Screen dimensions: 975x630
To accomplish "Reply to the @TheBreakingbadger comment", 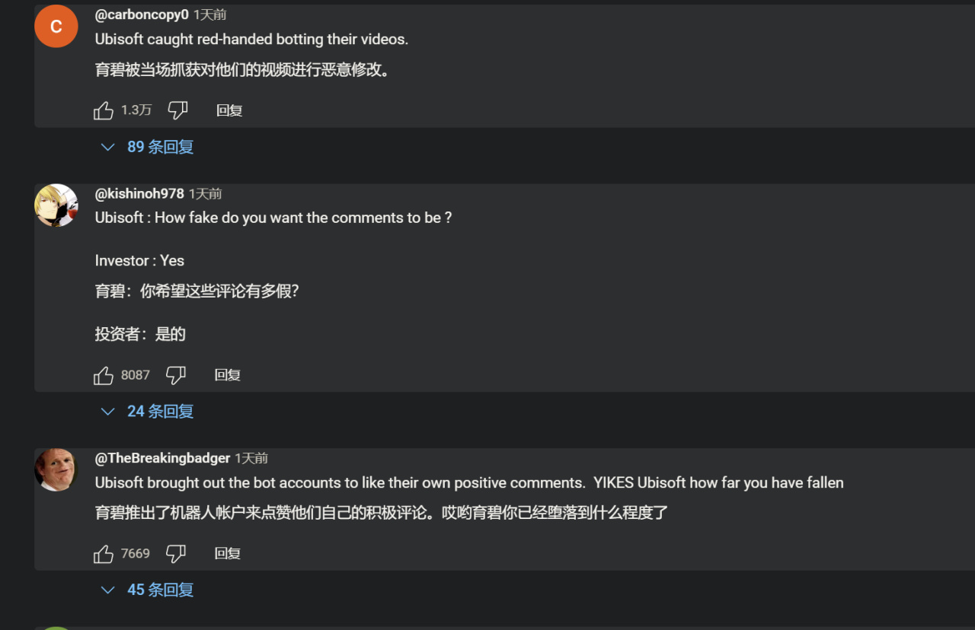I will 228,553.
